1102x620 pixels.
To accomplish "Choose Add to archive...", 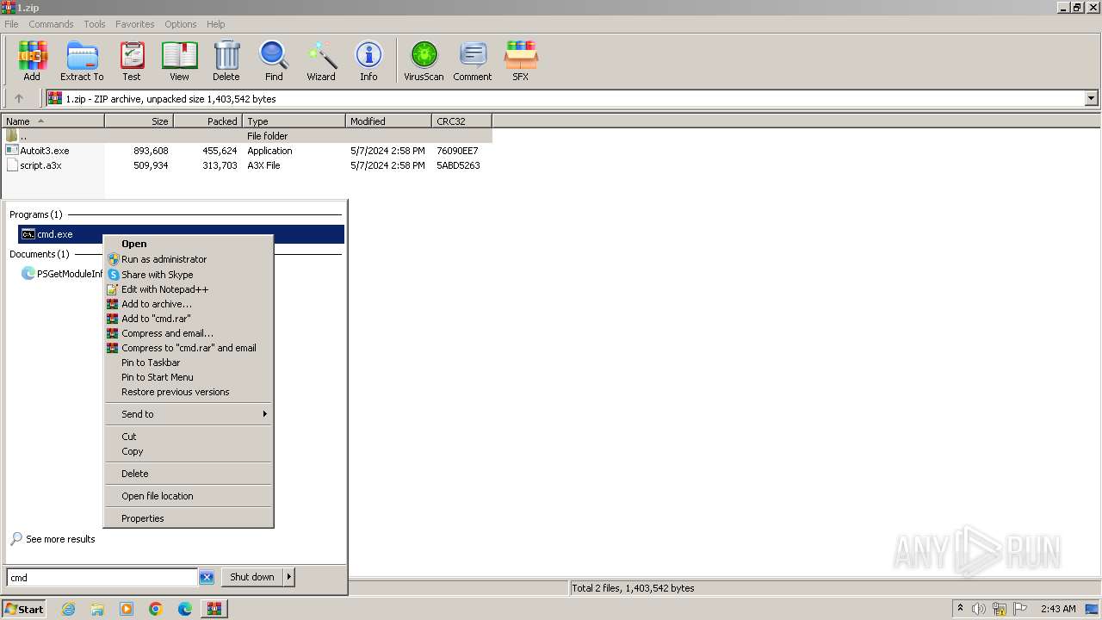I will [x=189, y=304].
